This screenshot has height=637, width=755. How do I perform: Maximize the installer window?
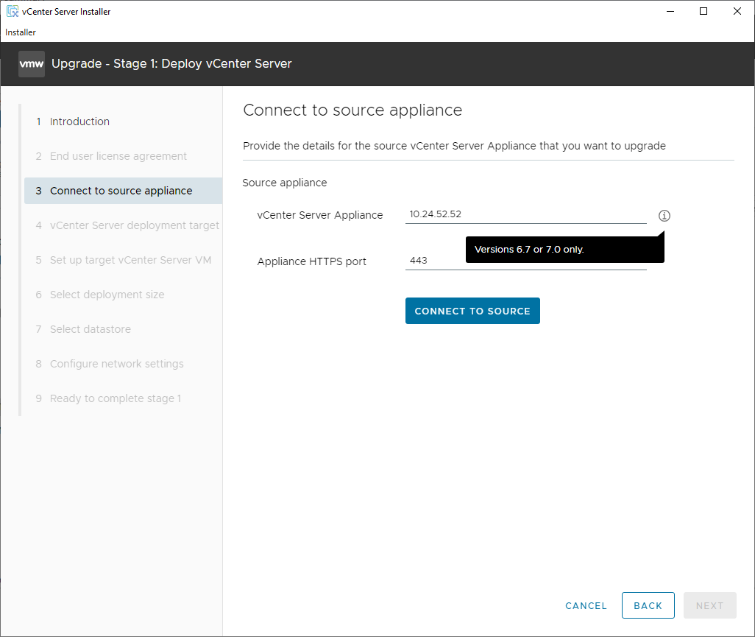pyautogui.click(x=703, y=11)
